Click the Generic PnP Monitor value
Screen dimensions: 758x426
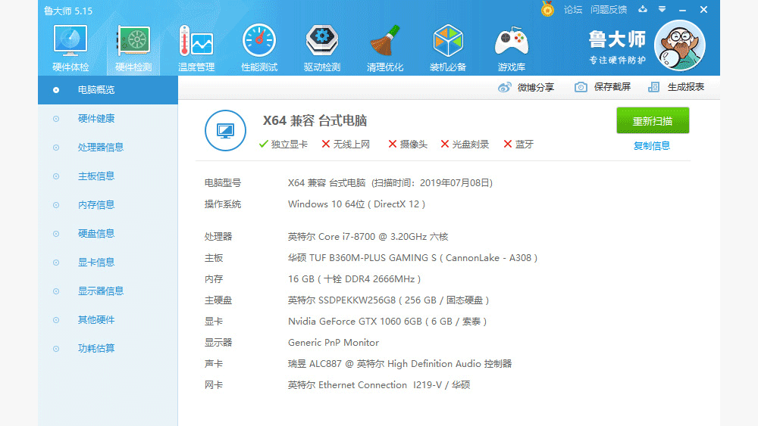tap(333, 343)
